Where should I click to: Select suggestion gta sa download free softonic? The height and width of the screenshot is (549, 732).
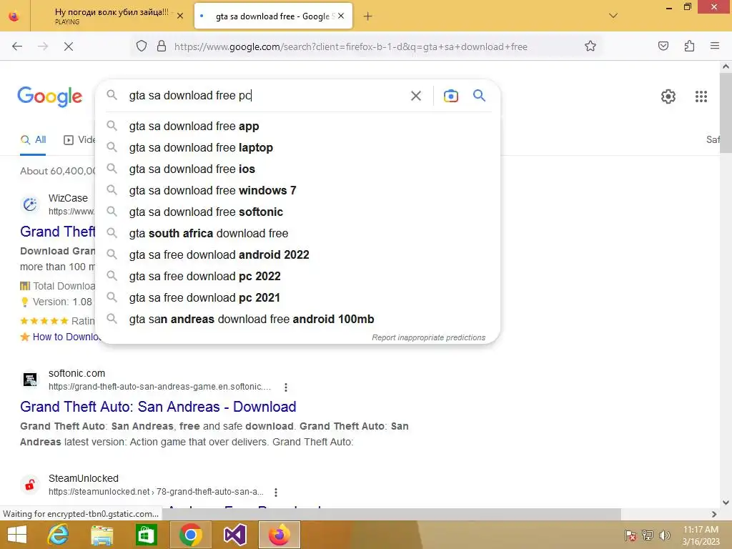298,212
